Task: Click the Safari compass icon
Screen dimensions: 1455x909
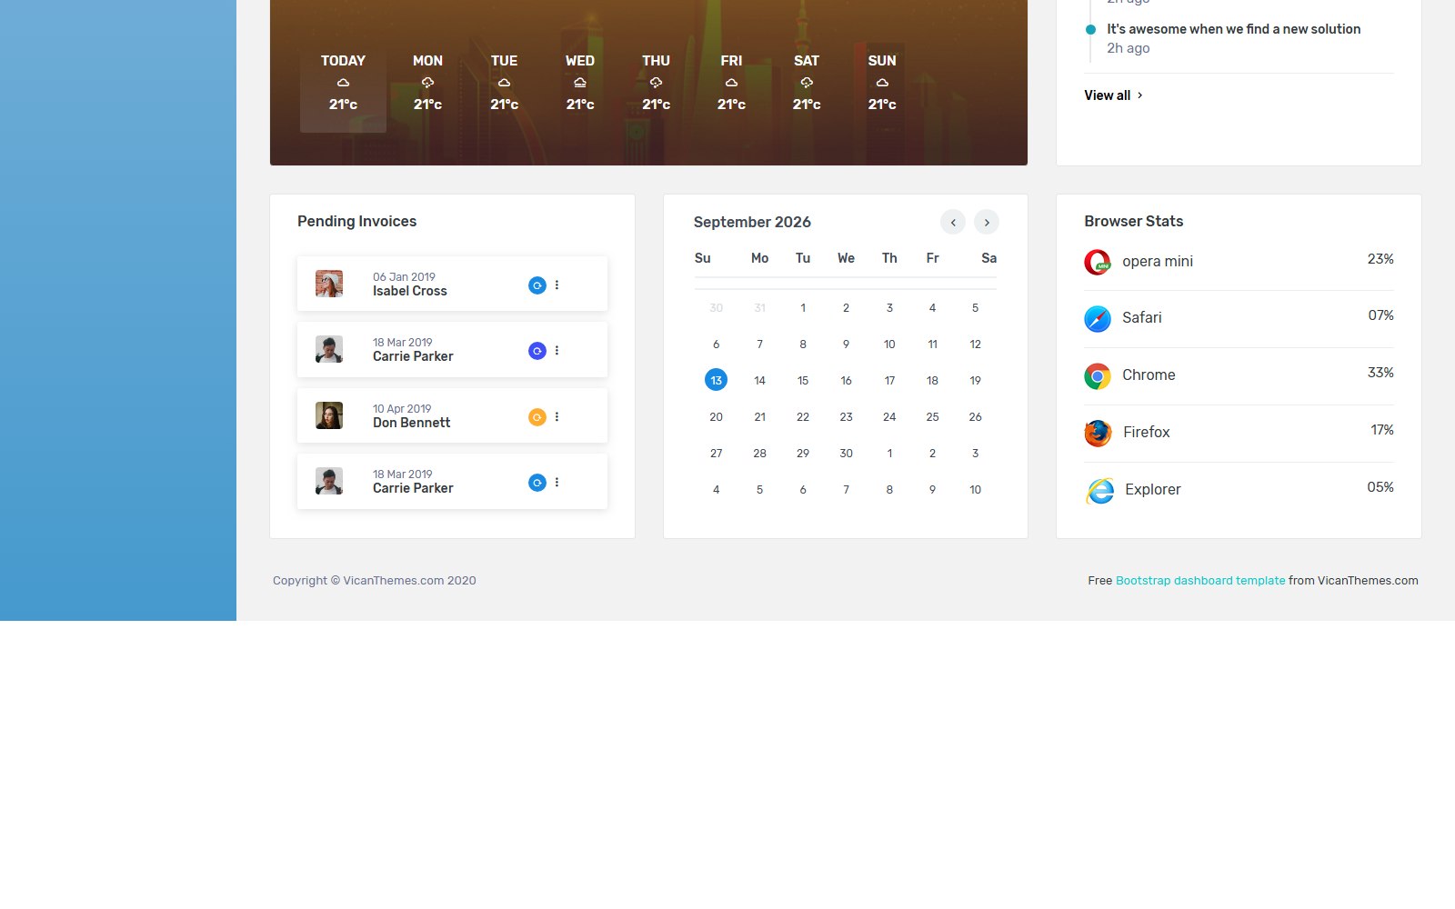Action: 1098,319
